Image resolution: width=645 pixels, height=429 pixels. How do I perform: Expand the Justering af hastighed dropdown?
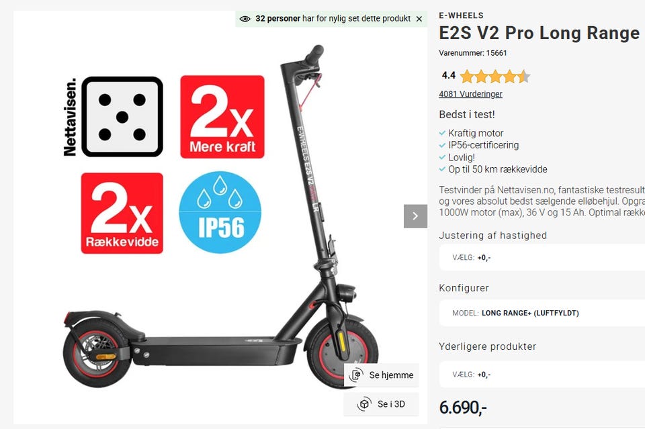coord(542,257)
